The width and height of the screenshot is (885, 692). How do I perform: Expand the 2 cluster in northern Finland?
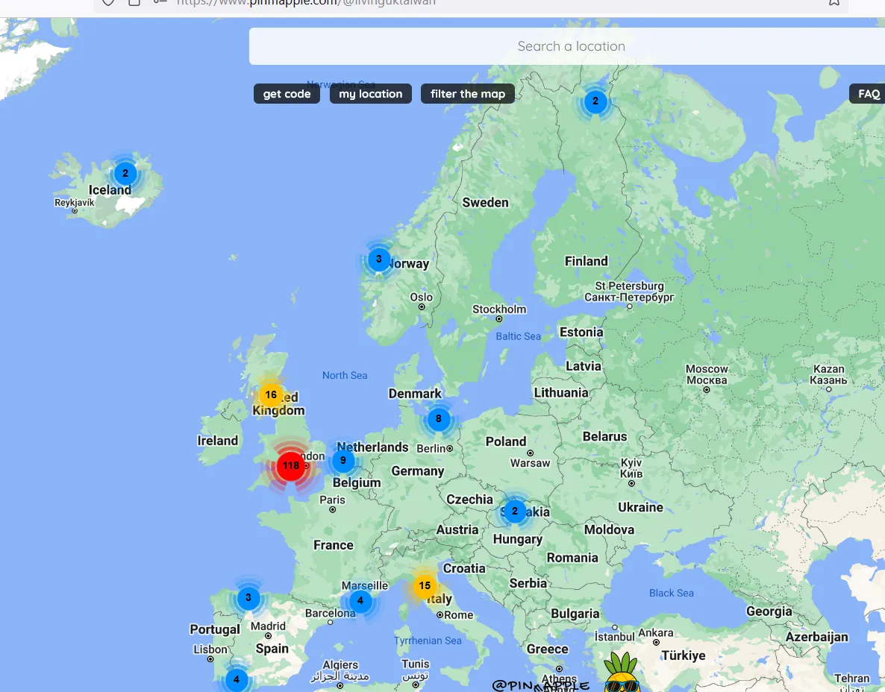tap(595, 101)
